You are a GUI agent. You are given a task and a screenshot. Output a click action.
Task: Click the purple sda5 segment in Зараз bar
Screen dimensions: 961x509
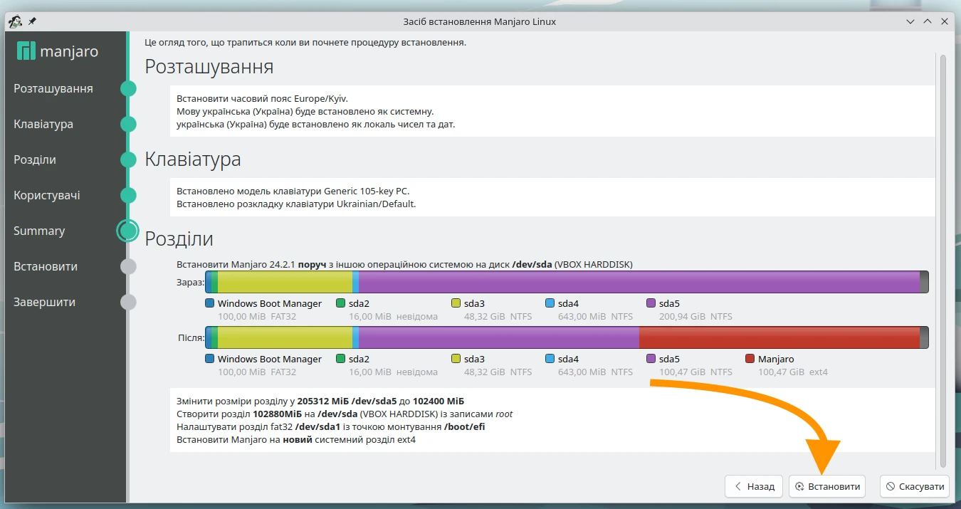pyautogui.click(x=639, y=282)
